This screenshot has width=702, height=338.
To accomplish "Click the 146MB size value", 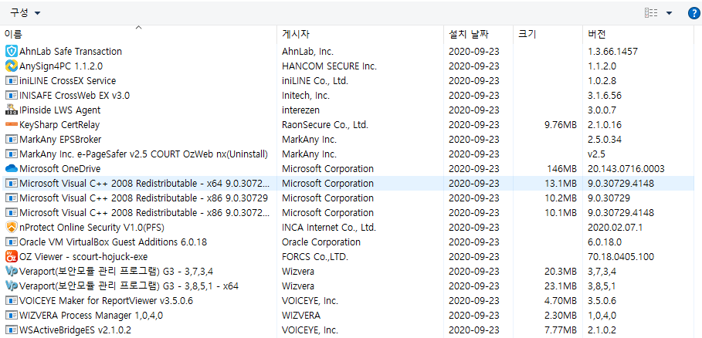I will [561, 168].
